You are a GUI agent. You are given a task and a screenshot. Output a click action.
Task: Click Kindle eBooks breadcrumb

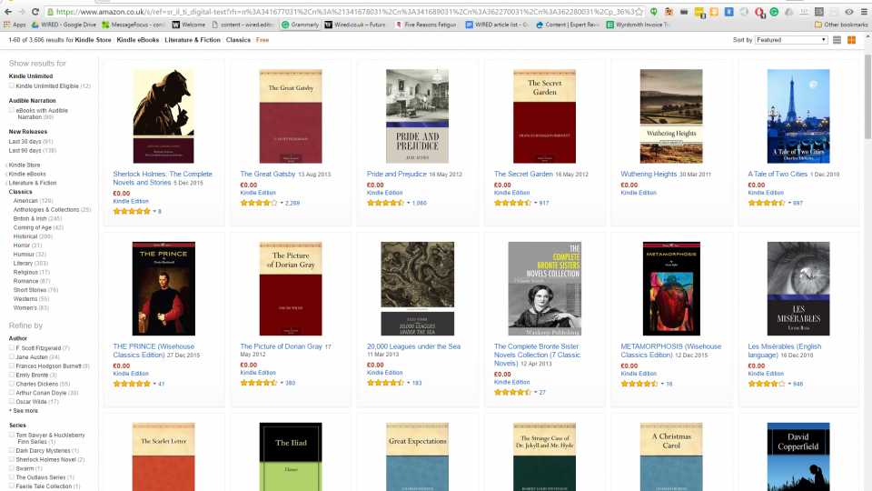tap(138, 40)
